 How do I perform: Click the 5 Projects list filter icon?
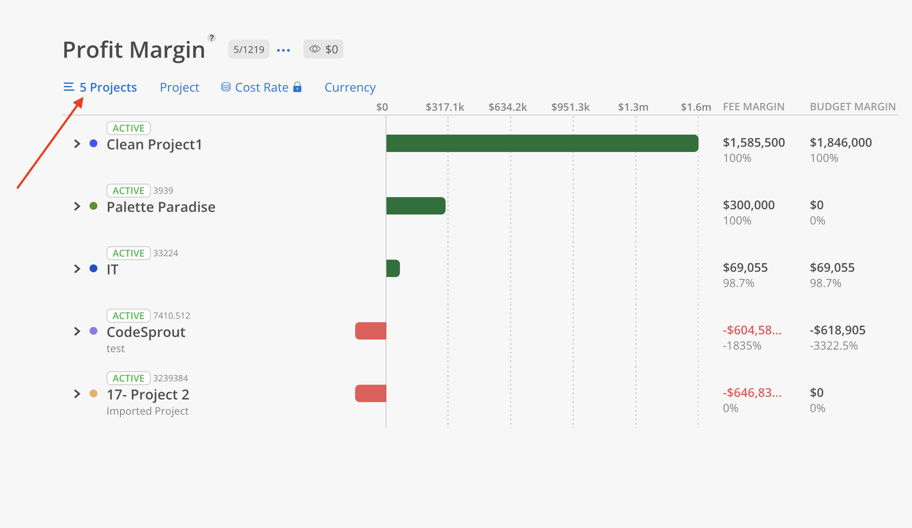[x=69, y=87]
